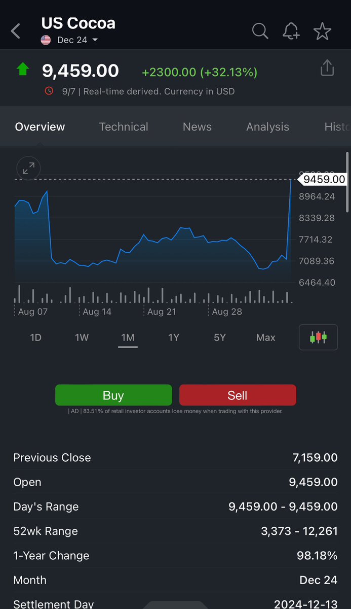Tap the retail investor AD disclaimer
351x609 pixels.
coord(175,412)
